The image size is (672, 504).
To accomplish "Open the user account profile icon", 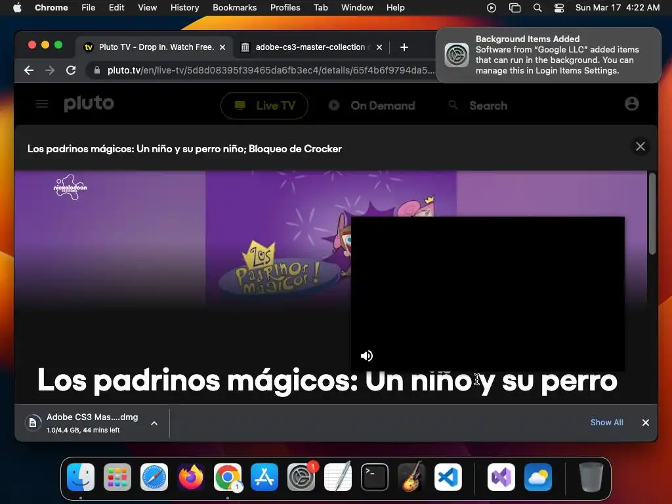I will tap(631, 104).
